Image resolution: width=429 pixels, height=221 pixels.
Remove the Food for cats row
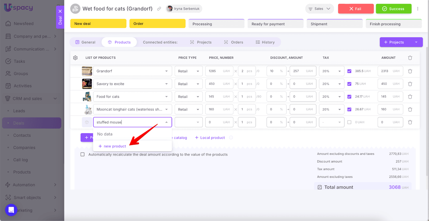point(410,97)
